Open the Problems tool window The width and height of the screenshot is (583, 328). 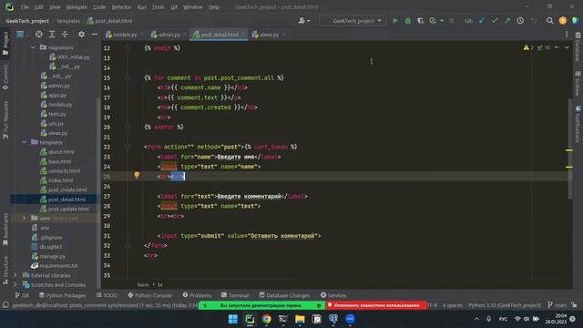click(x=197, y=295)
